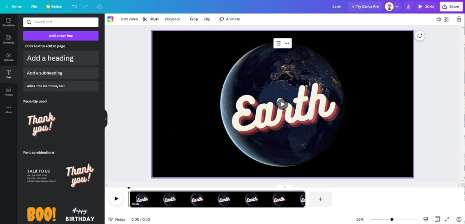Open the More sidebar options

coord(8,109)
